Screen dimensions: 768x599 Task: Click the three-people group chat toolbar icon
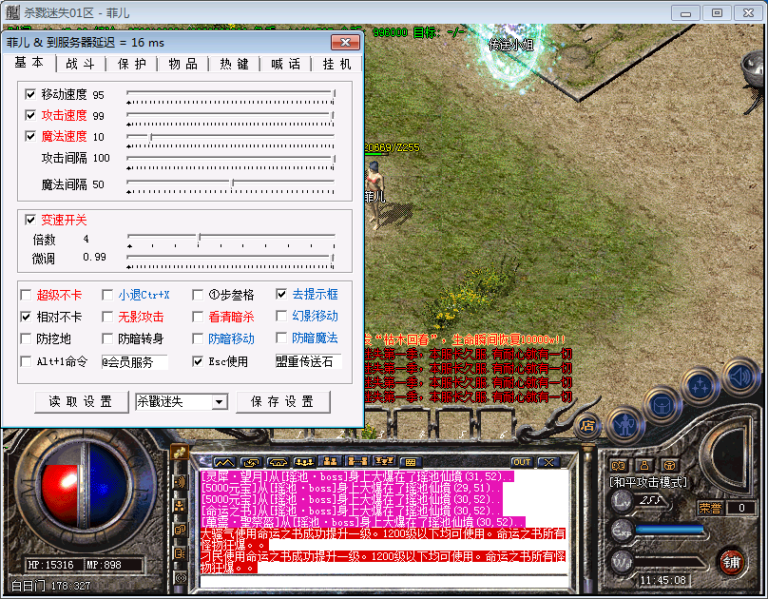pyautogui.click(x=303, y=462)
